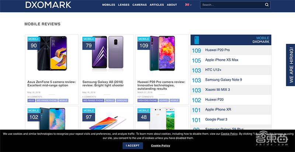This screenshot has height=152, width=295.
Task: Open the Cookie Policy button link
Action: pyautogui.click(x=160, y=146)
